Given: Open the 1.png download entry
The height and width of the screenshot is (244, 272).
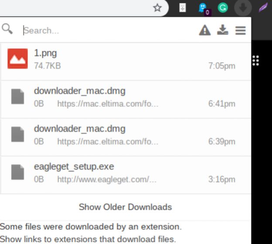Looking at the screenshot, I should pos(126,62).
